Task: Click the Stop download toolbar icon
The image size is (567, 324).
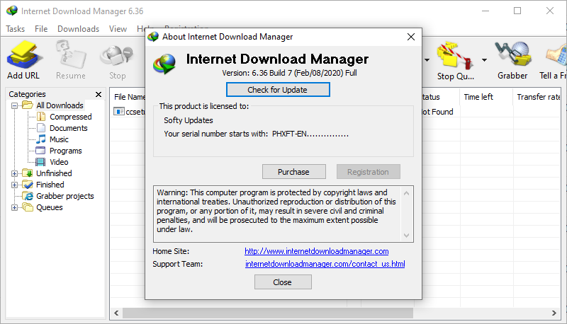Action: click(117, 55)
